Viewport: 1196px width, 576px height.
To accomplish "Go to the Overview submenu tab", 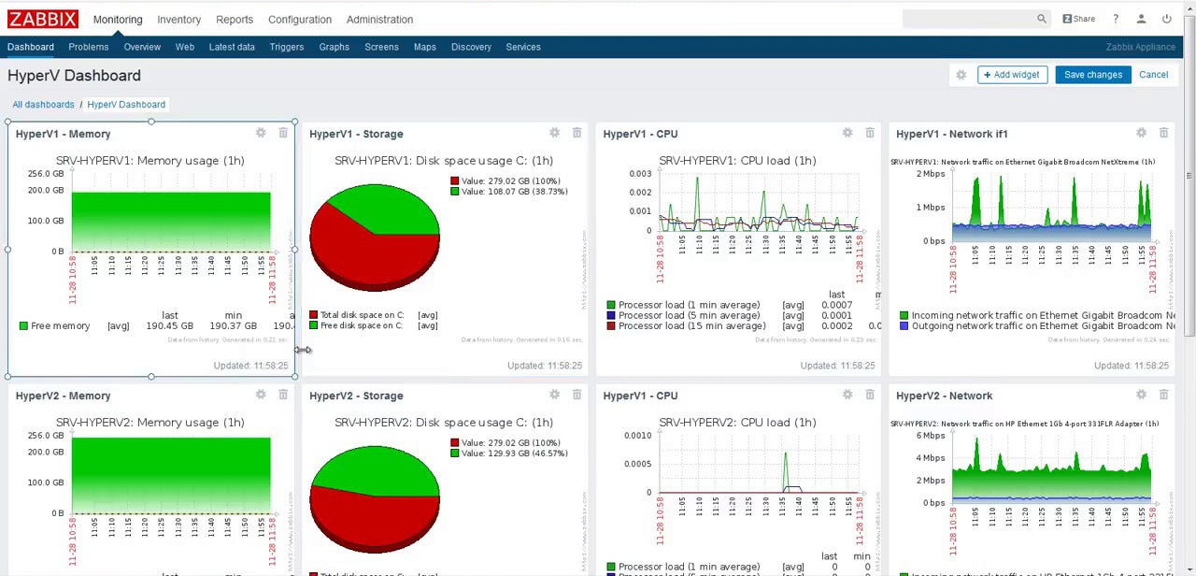I will tap(142, 47).
